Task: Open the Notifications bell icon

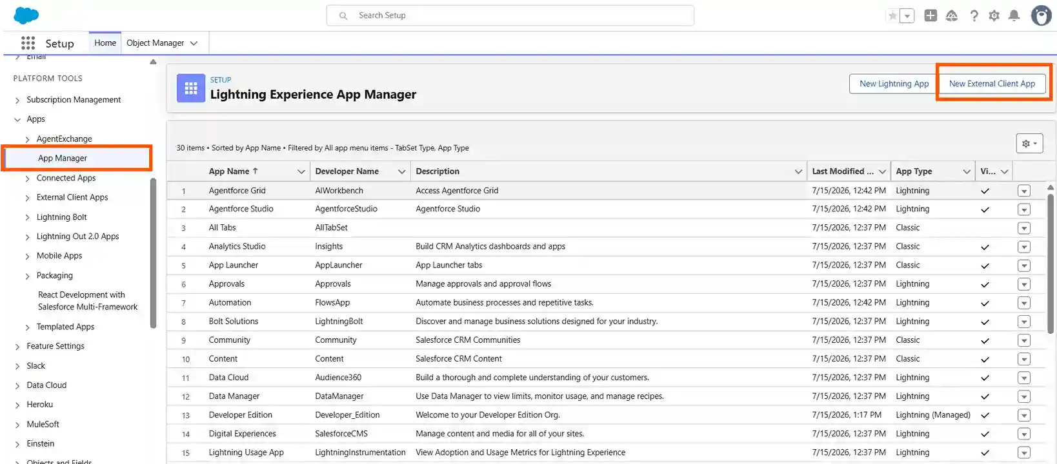Action: point(1014,15)
